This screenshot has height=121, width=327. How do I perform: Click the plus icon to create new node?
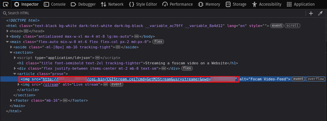(x=311, y=13)
